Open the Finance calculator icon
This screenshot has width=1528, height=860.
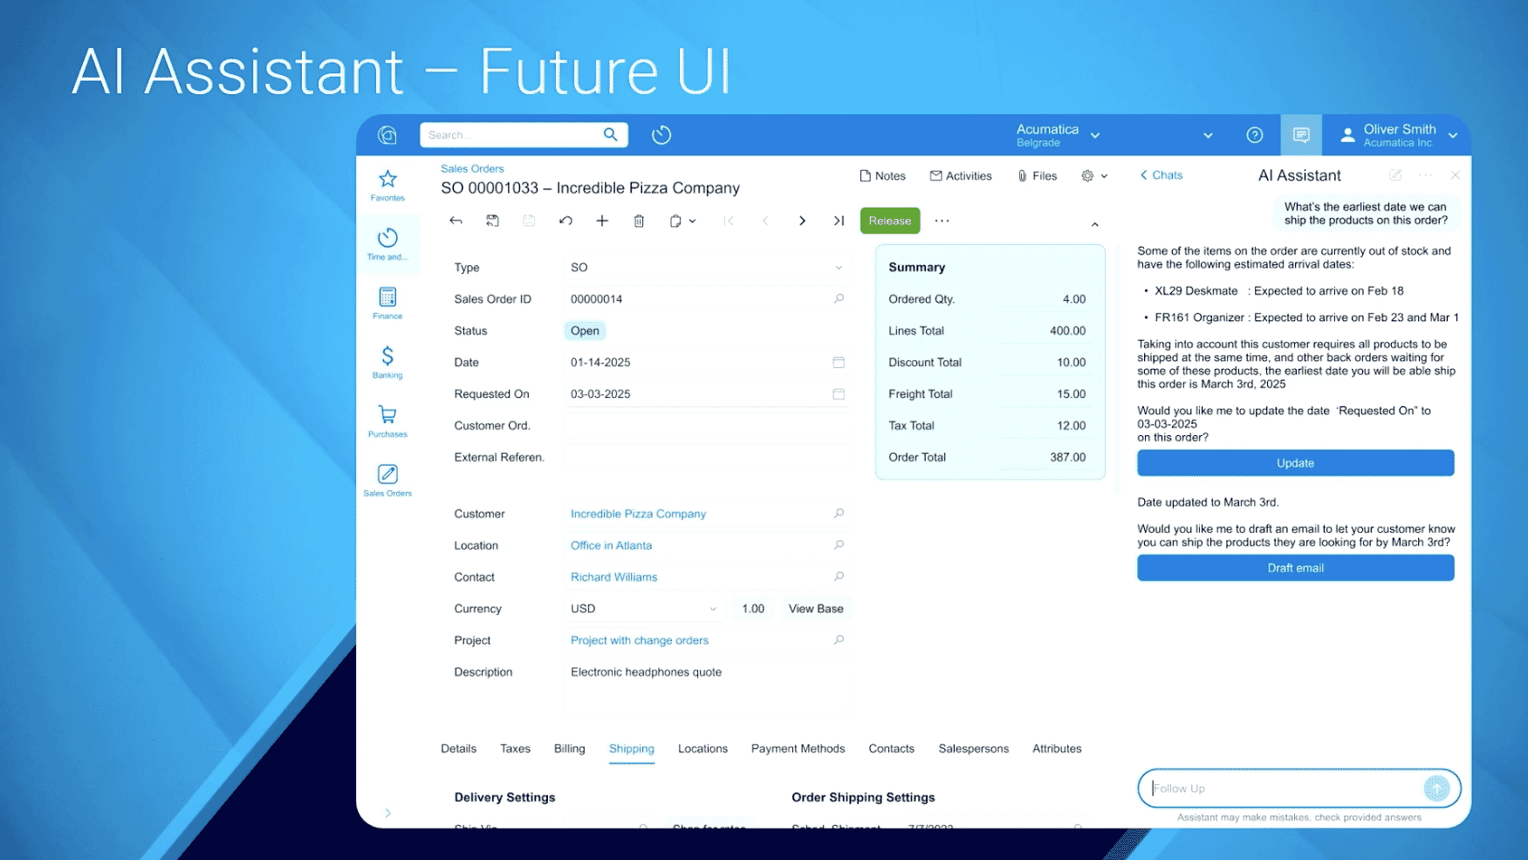click(x=387, y=297)
